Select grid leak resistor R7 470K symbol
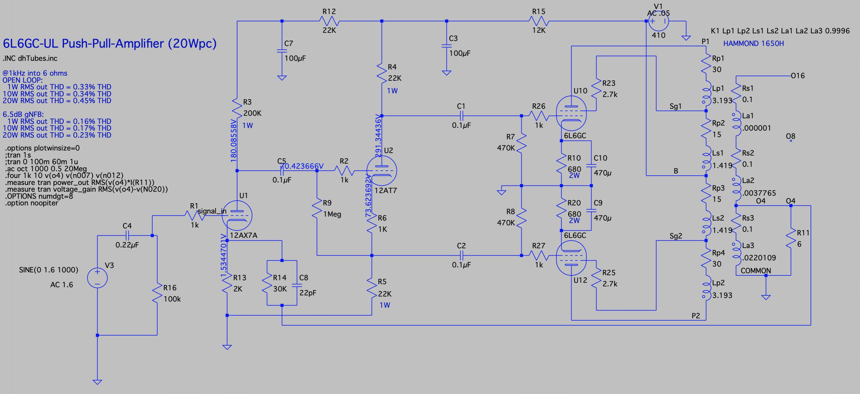 tap(521, 143)
